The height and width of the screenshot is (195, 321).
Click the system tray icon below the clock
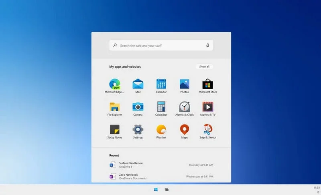click(318, 192)
